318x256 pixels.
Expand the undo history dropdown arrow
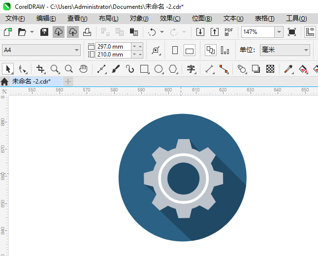(x=162, y=32)
